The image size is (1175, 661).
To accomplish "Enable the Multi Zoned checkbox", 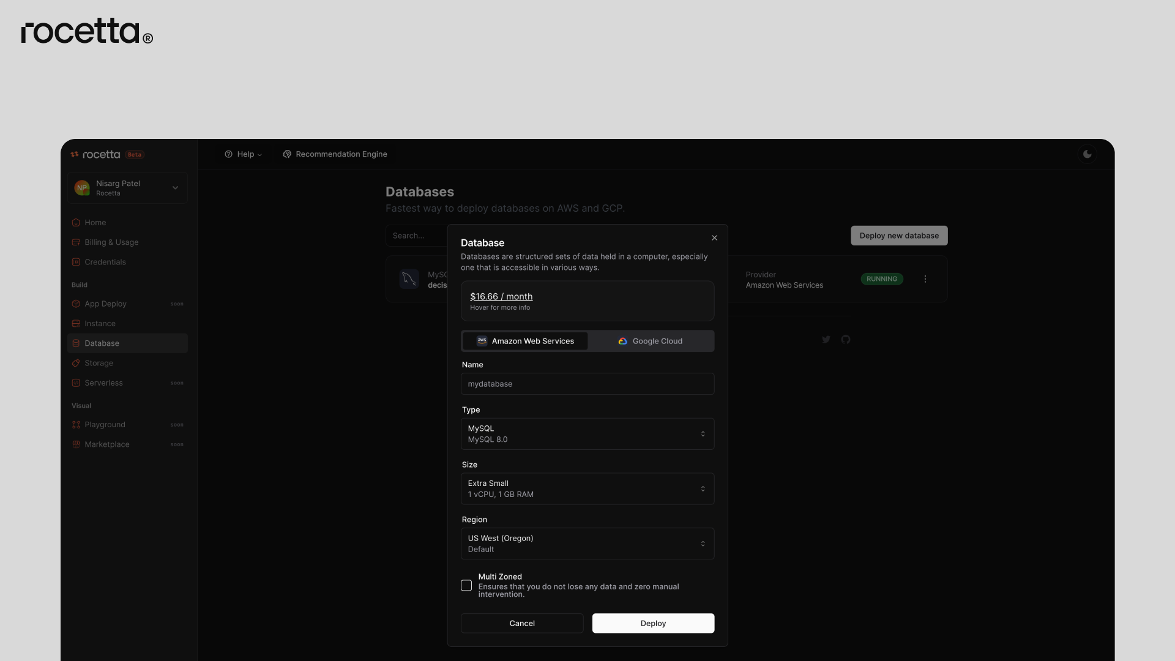I will [466, 586].
